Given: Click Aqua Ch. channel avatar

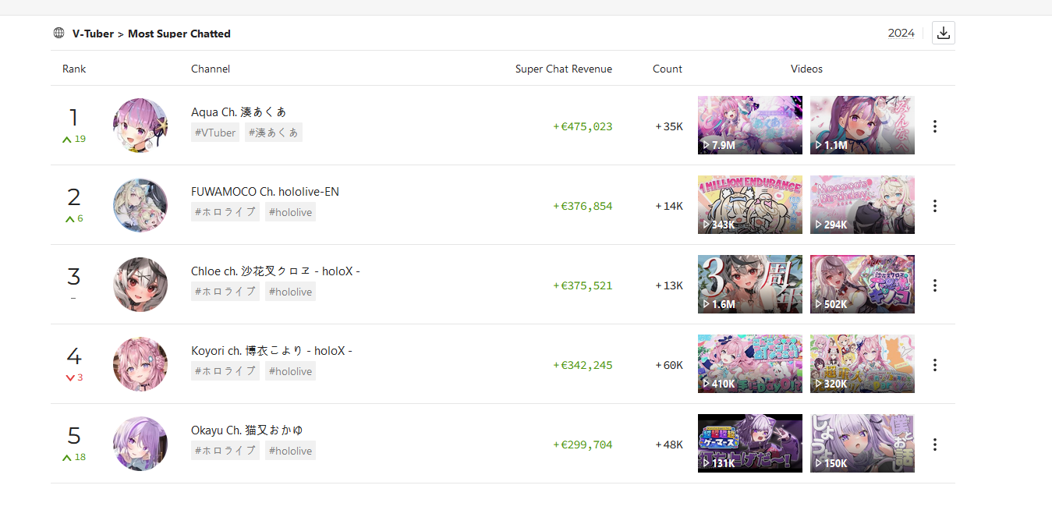Looking at the screenshot, I should 140,126.
